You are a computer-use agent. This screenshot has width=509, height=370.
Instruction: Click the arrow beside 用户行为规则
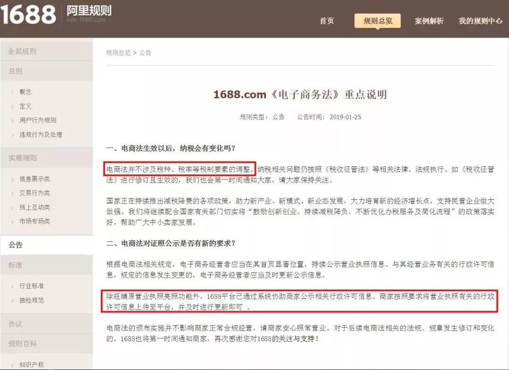13,120
